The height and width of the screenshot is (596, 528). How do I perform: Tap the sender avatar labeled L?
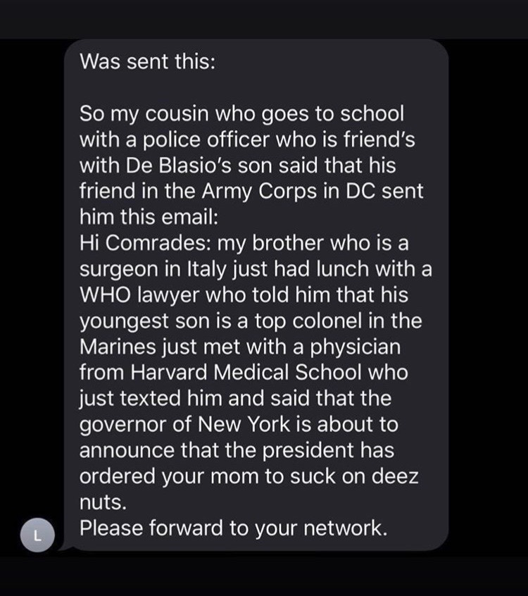(x=37, y=535)
